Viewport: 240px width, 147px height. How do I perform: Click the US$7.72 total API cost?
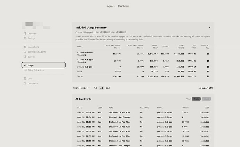point(192,76)
